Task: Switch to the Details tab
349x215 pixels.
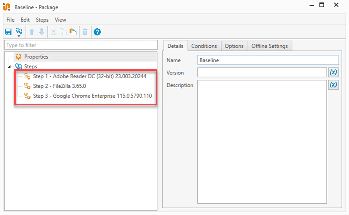Action: click(x=175, y=46)
